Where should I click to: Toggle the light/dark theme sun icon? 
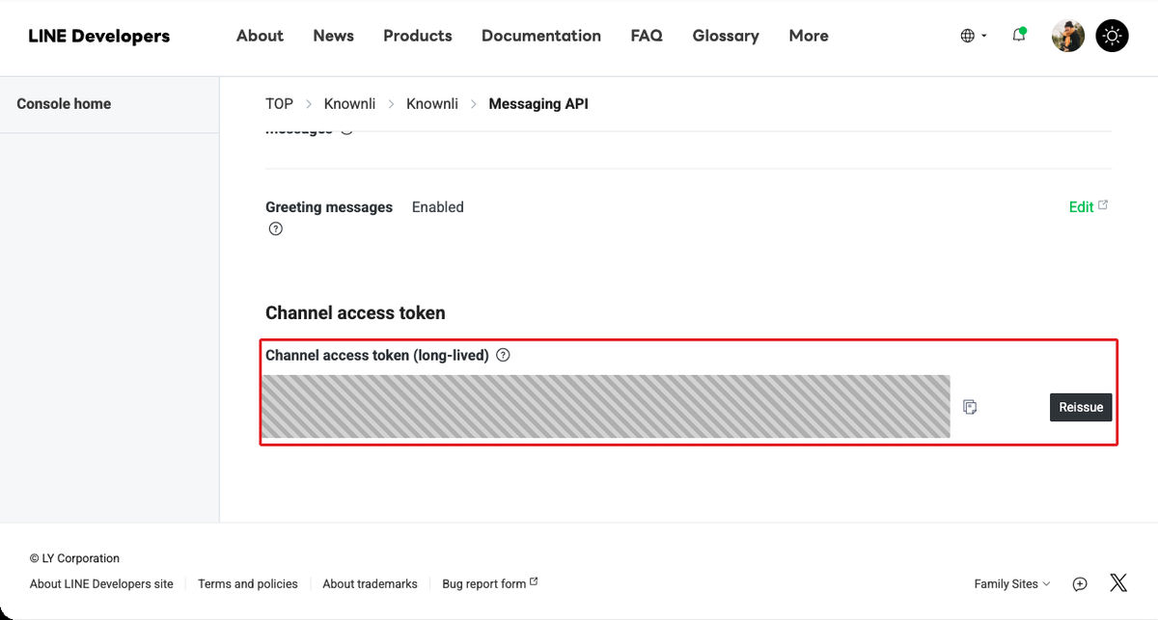tap(1113, 36)
